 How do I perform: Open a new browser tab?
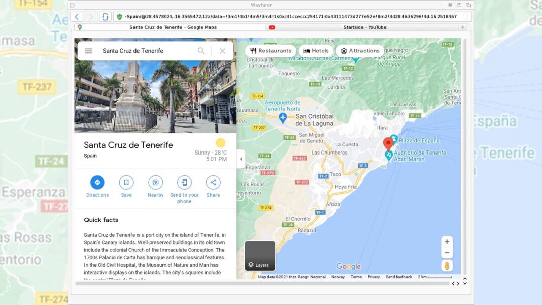click(x=462, y=27)
